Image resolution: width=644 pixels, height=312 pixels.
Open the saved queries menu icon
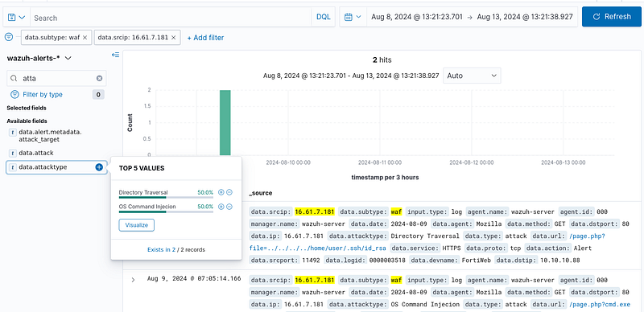pyautogui.click(x=16, y=17)
